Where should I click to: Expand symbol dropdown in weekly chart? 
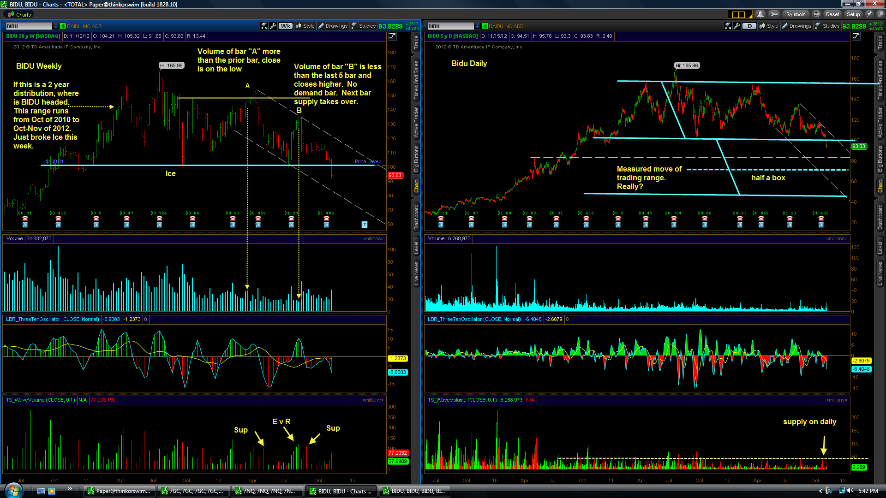click(56, 26)
